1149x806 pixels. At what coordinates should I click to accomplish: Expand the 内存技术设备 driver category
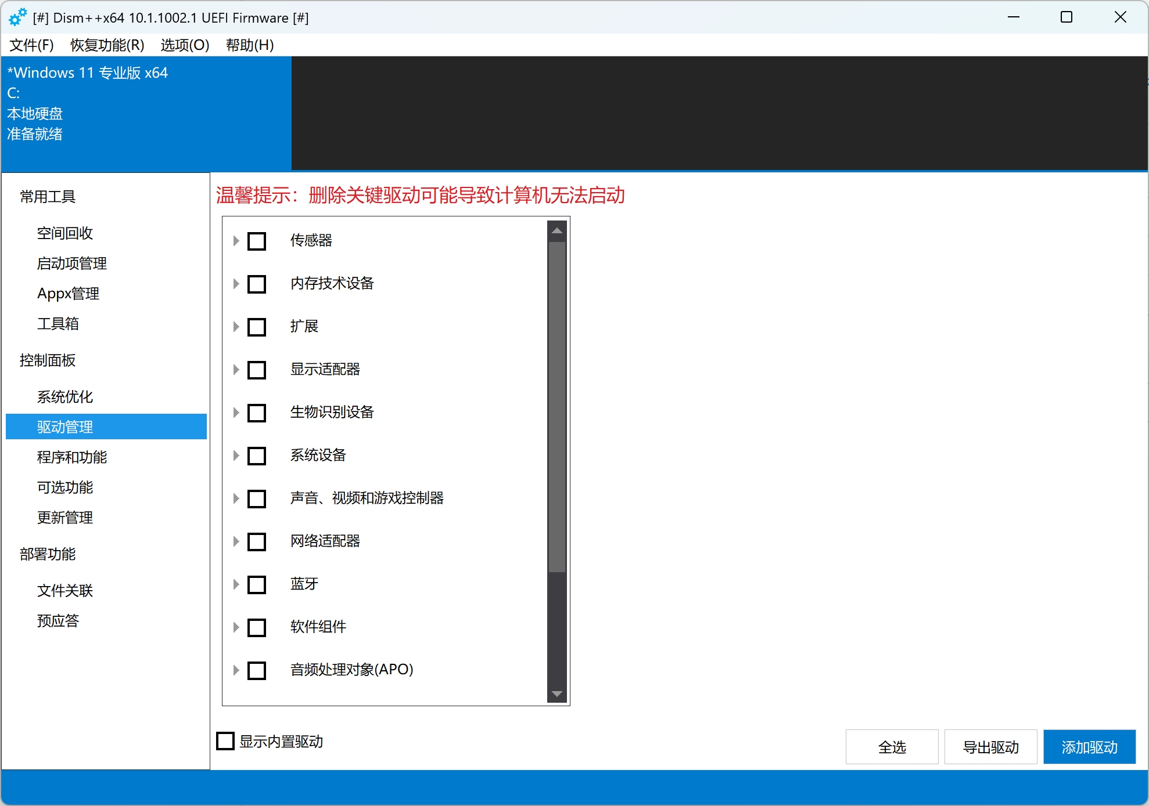coord(236,284)
